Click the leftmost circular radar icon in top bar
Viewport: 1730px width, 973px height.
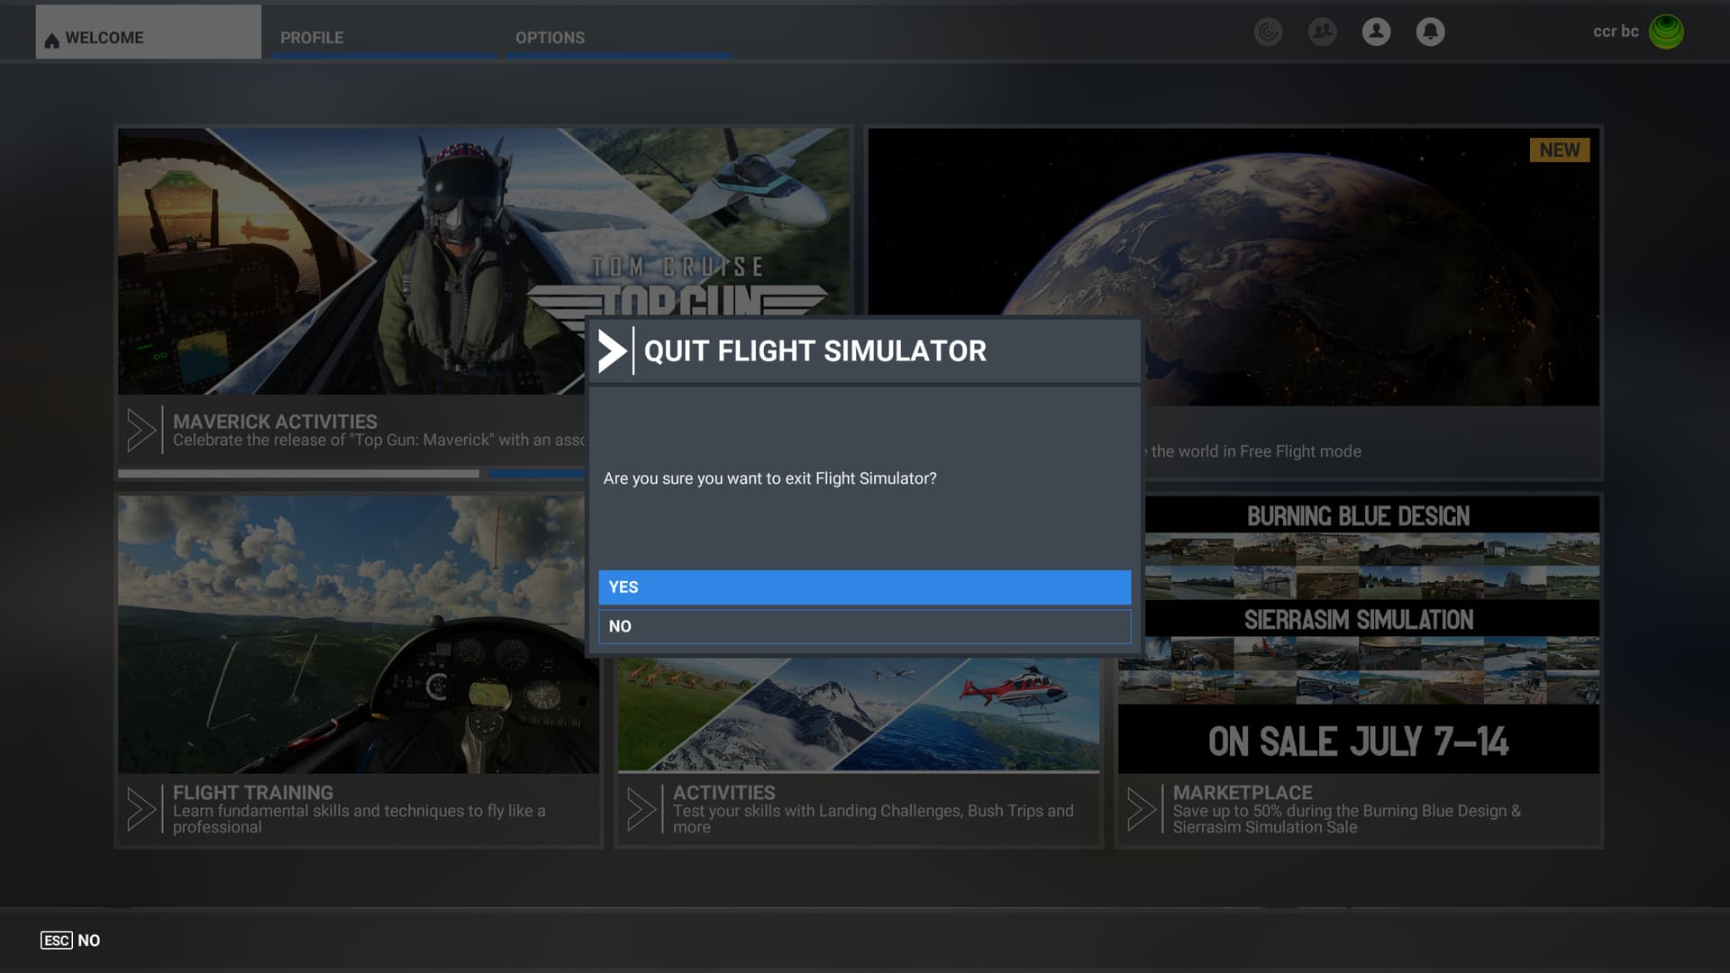point(1269,32)
